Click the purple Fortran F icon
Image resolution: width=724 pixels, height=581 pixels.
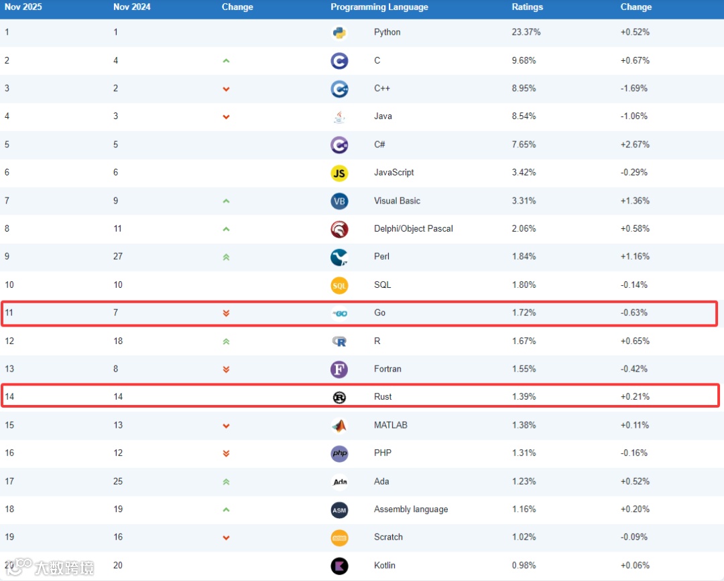[339, 369]
